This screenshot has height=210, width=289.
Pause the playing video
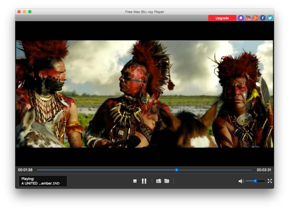pyautogui.click(x=144, y=181)
